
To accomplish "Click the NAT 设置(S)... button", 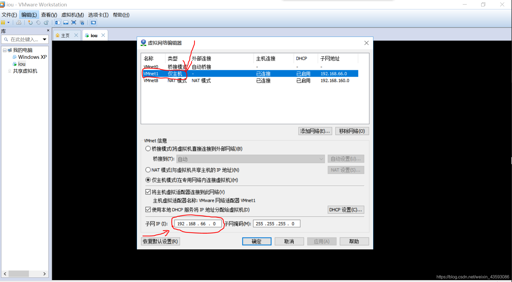I will 346,170.
